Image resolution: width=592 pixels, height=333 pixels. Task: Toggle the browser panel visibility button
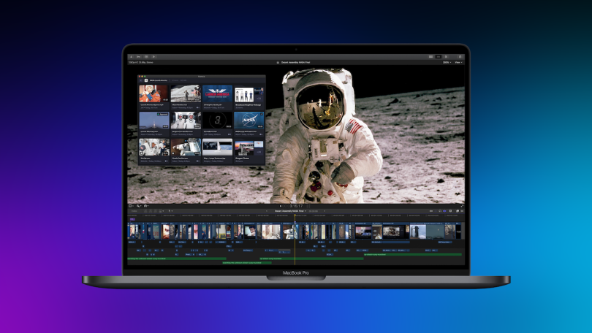coord(430,56)
